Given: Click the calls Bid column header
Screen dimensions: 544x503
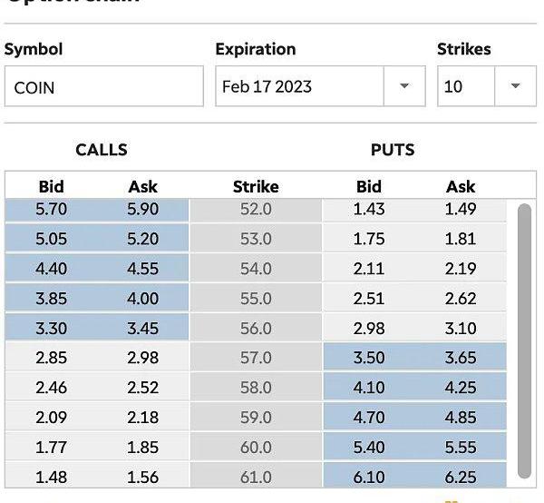Looking at the screenshot, I should coord(52,187).
